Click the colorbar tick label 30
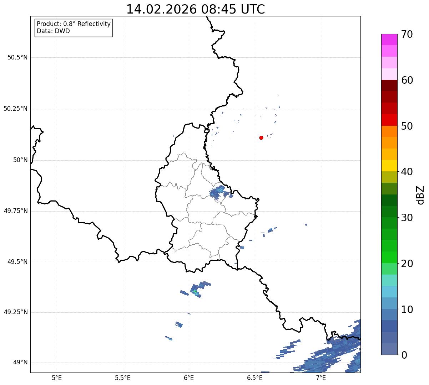 point(407,218)
